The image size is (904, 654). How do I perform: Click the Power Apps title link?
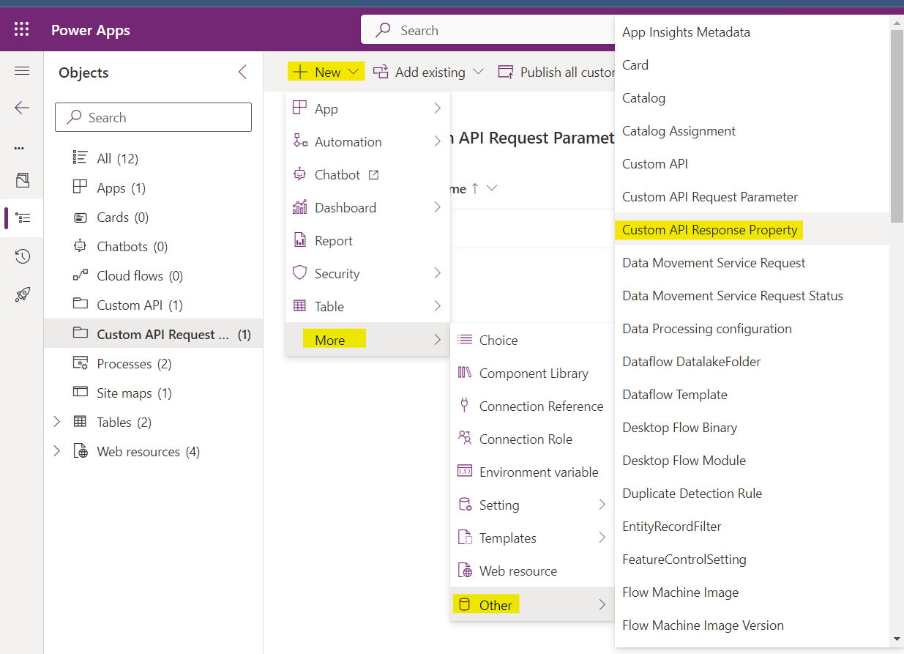click(91, 30)
